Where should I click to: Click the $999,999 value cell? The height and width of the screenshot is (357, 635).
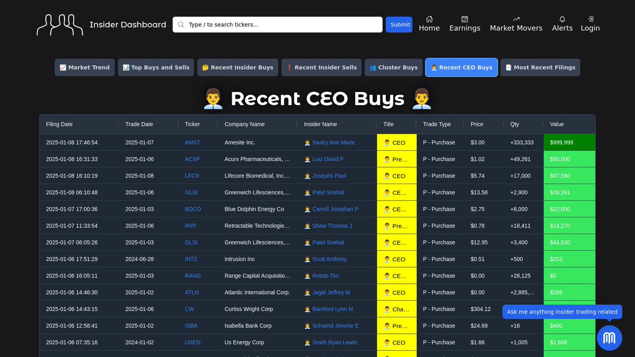click(569, 142)
